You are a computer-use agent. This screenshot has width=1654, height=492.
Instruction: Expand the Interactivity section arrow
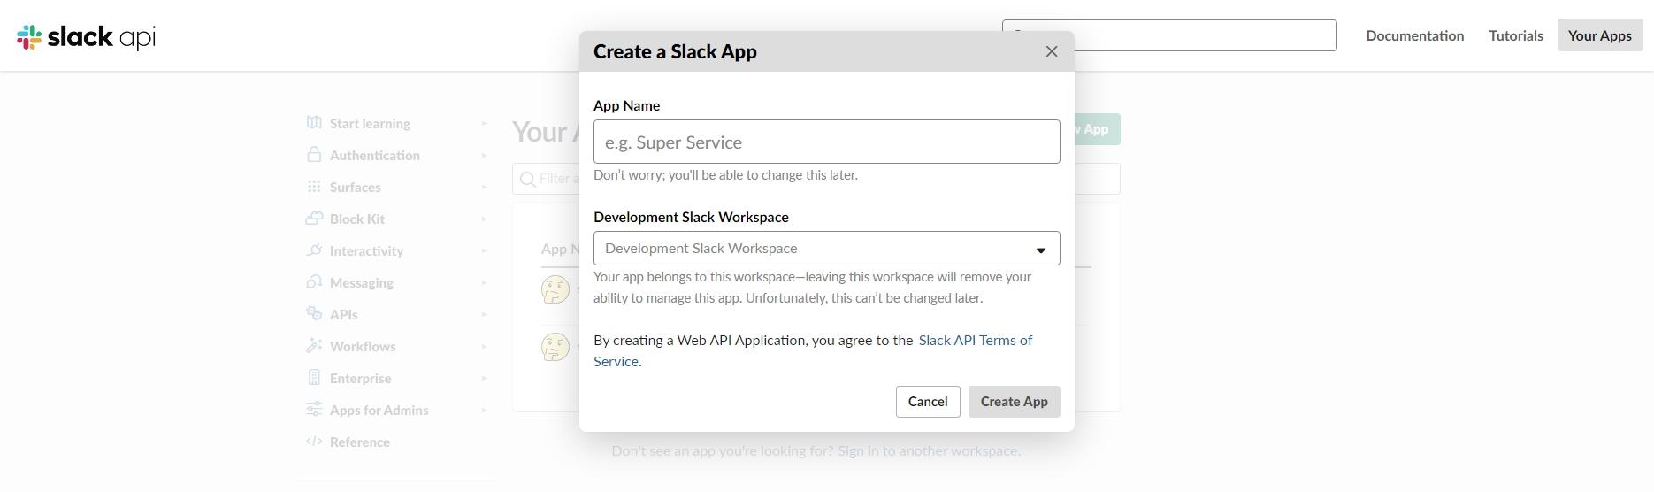[x=484, y=251]
